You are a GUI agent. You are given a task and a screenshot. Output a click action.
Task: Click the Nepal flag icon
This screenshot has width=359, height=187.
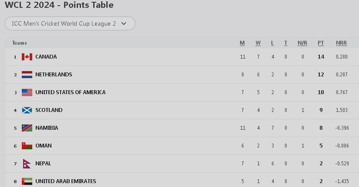pyautogui.click(x=26, y=164)
